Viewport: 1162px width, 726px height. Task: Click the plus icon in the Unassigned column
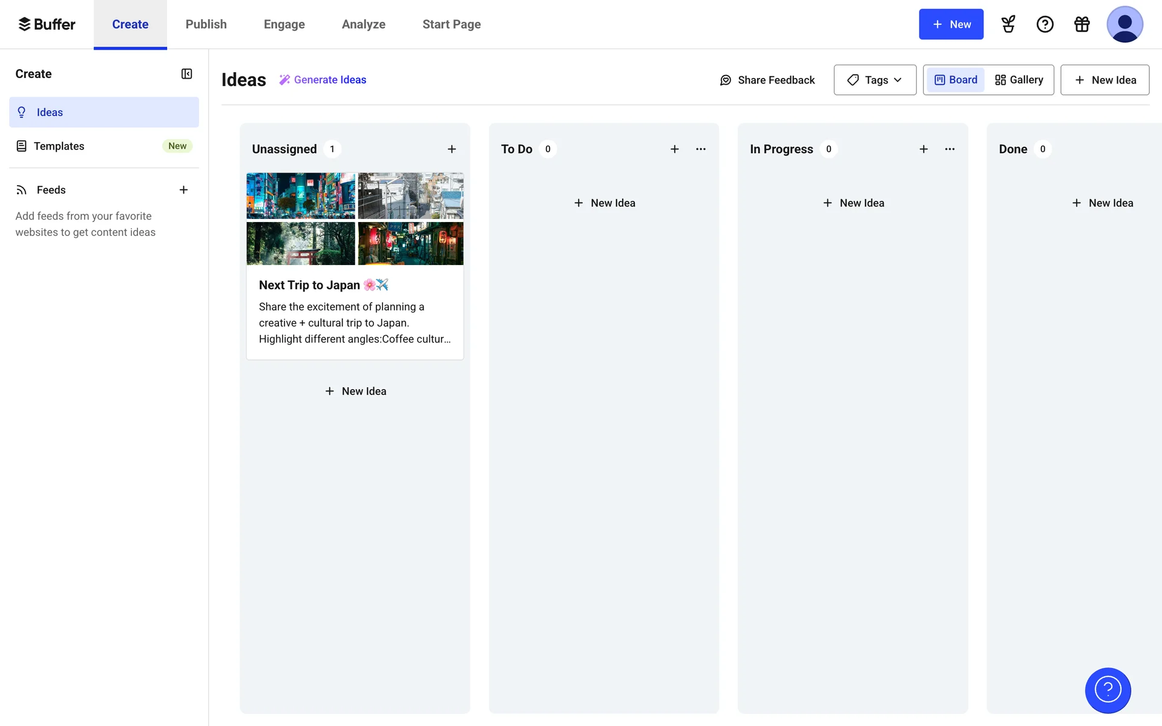(x=451, y=149)
